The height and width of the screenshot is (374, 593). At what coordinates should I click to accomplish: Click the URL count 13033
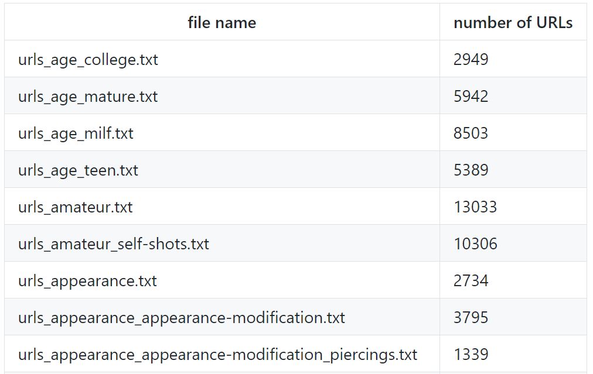(475, 207)
